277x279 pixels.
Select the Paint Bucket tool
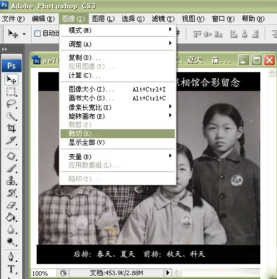click(11, 217)
